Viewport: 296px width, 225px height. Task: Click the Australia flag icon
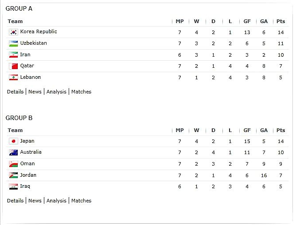click(13, 152)
